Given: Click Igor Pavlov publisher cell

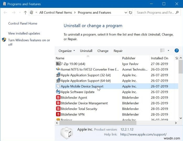Looking at the screenshot, I should (x=130, y=64).
